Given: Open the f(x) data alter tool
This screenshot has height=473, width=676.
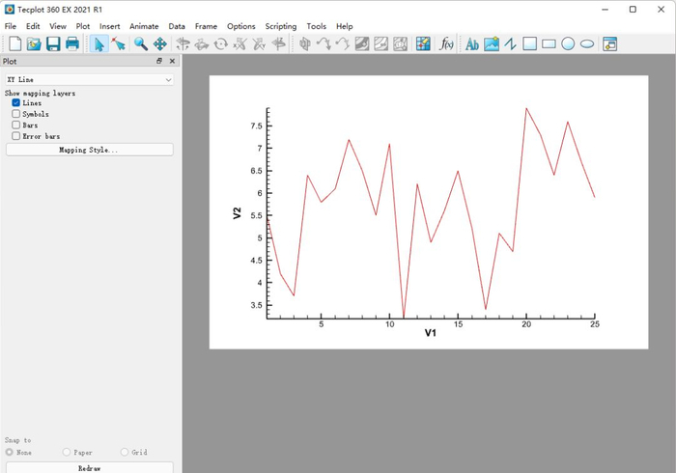Looking at the screenshot, I should [447, 43].
